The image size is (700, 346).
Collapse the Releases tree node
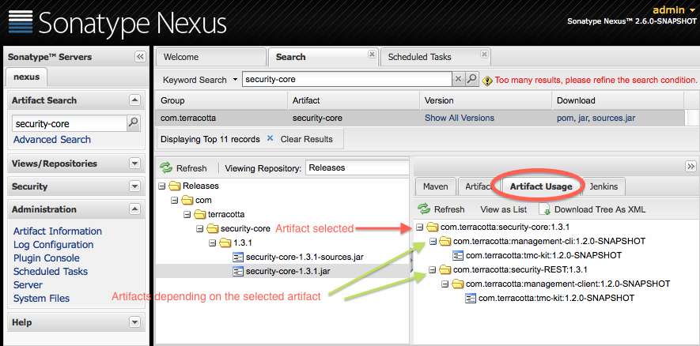pos(162,186)
